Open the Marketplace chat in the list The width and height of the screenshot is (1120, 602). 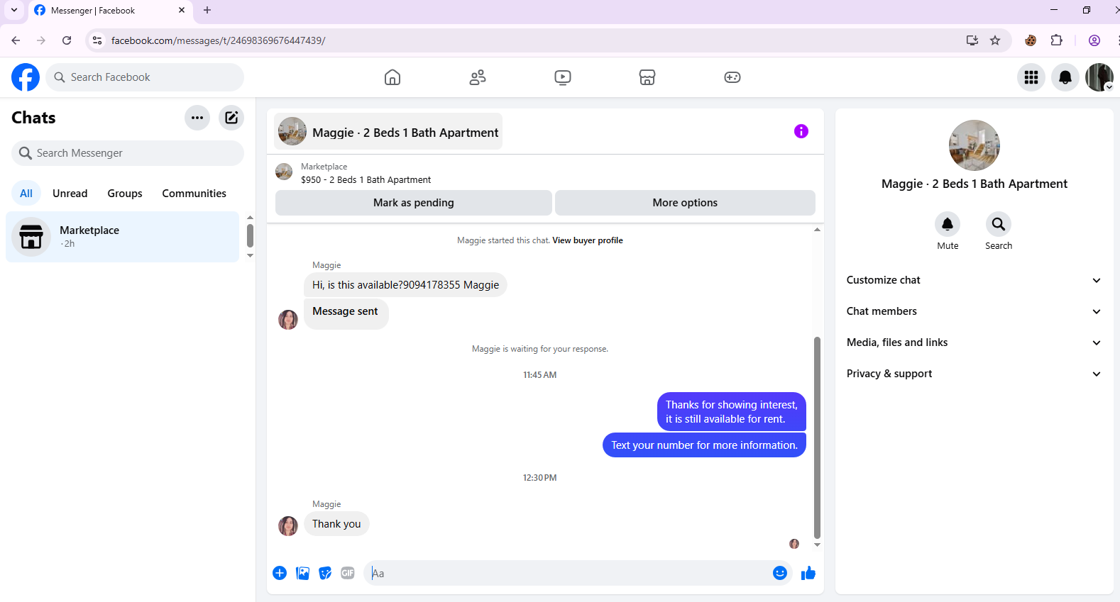123,237
